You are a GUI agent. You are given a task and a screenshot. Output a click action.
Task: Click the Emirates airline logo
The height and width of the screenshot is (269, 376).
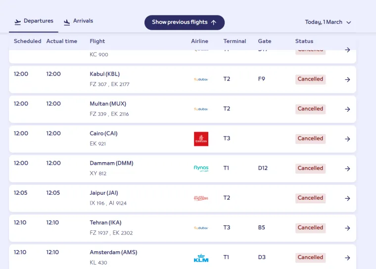tap(201, 139)
